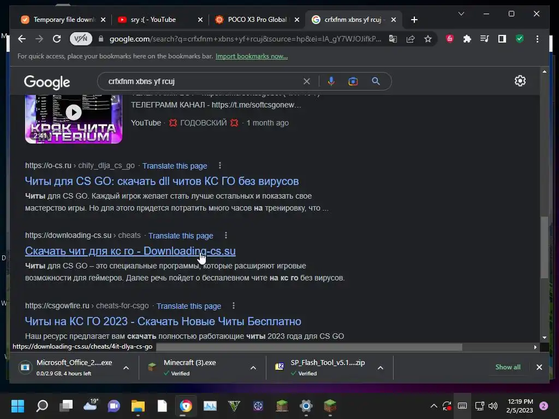Reload the current Google search page
The image size is (559, 419).
tap(57, 39)
